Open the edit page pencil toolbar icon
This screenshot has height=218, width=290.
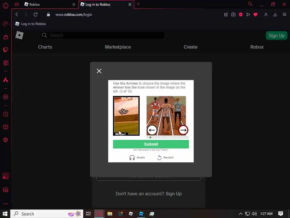[x=226, y=14]
